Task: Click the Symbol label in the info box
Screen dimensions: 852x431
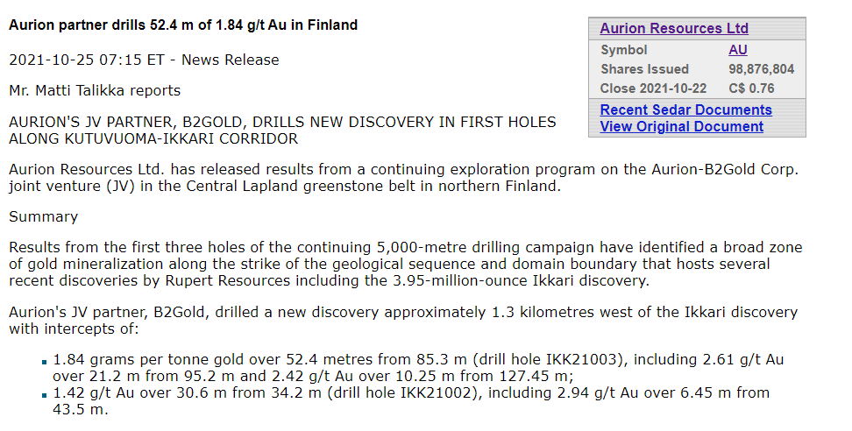Action: (x=623, y=50)
